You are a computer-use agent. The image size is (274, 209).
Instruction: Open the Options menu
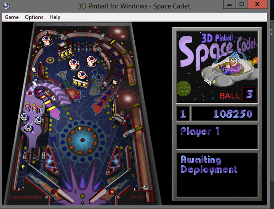pos(34,17)
